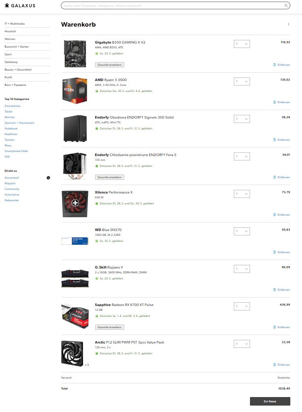Click the Galaxus logo icon
This screenshot has height=412, width=302.
[7, 6]
